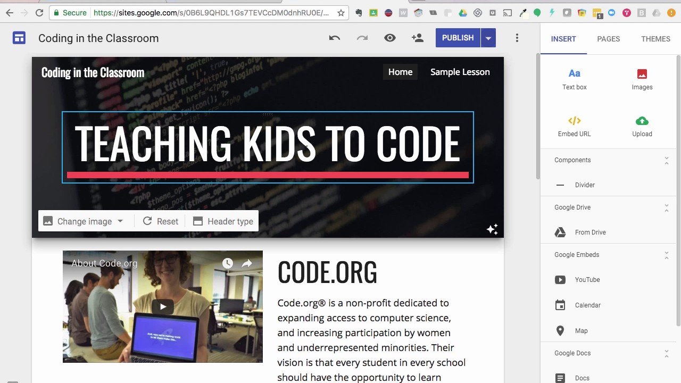Click the Google Drive extension icon
Viewport: 681px width, 383px height.
(463, 13)
